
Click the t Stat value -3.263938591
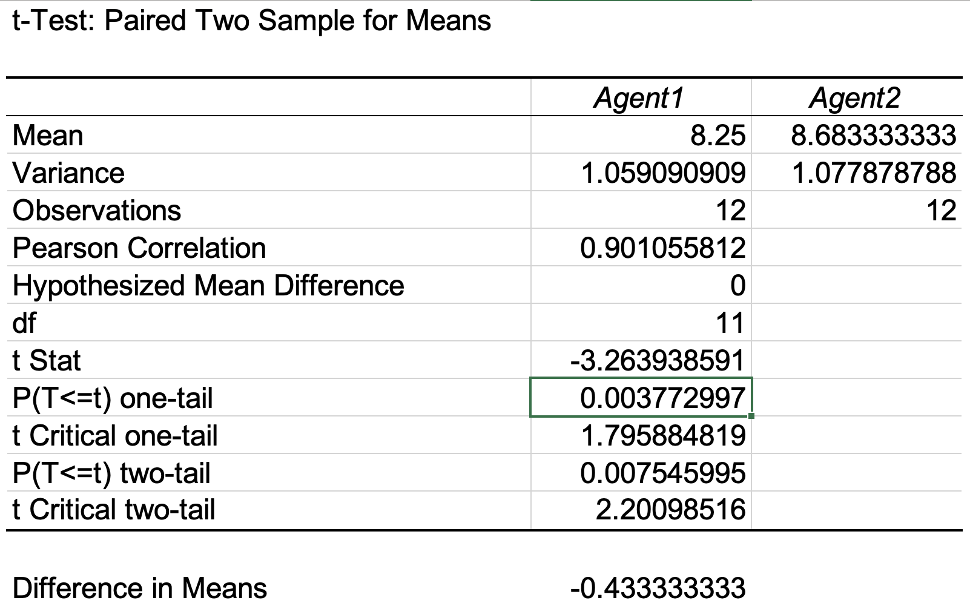[x=657, y=361]
